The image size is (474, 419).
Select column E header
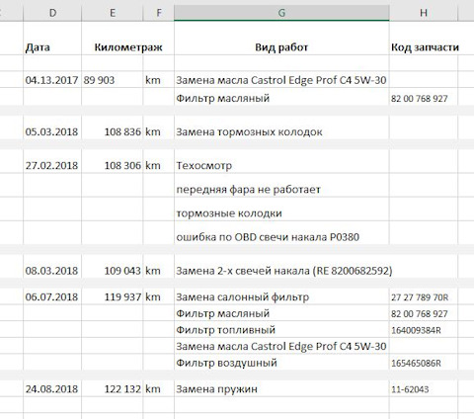click(113, 13)
